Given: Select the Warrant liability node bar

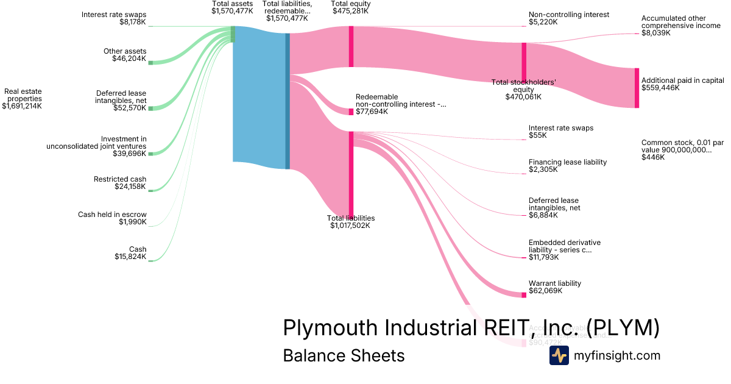Looking at the screenshot, I should click(523, 295).
